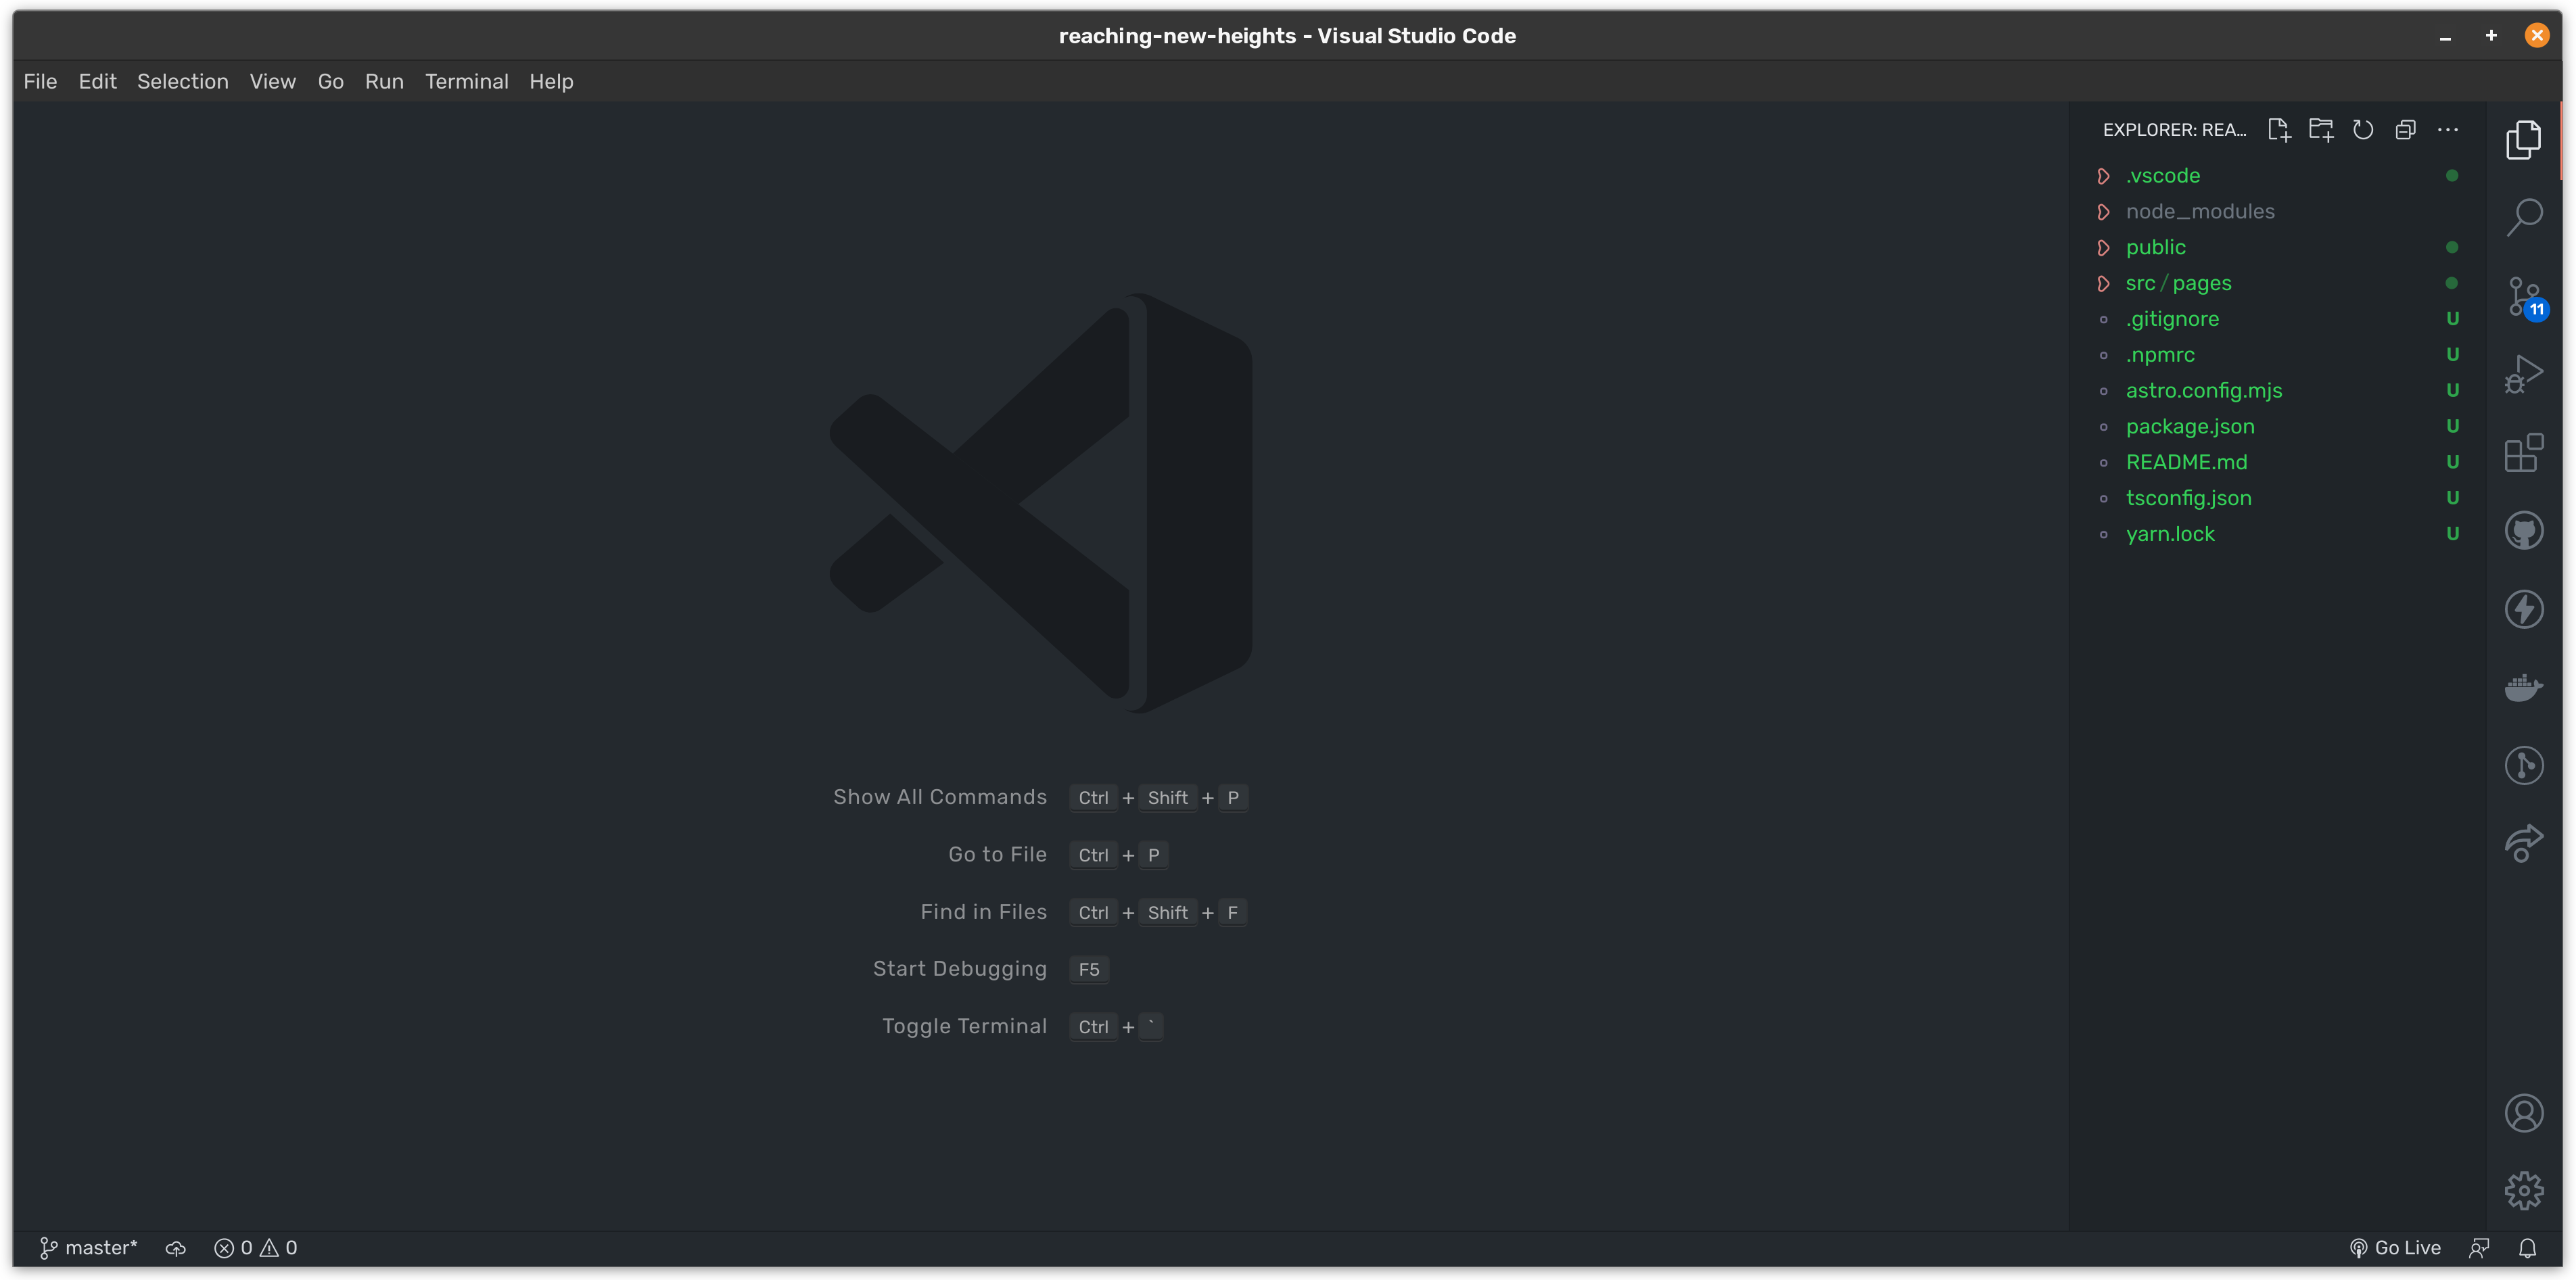Open the lightning bolt extension icon
This screenshot has height=1280, width=2576.
(2523, 609)
